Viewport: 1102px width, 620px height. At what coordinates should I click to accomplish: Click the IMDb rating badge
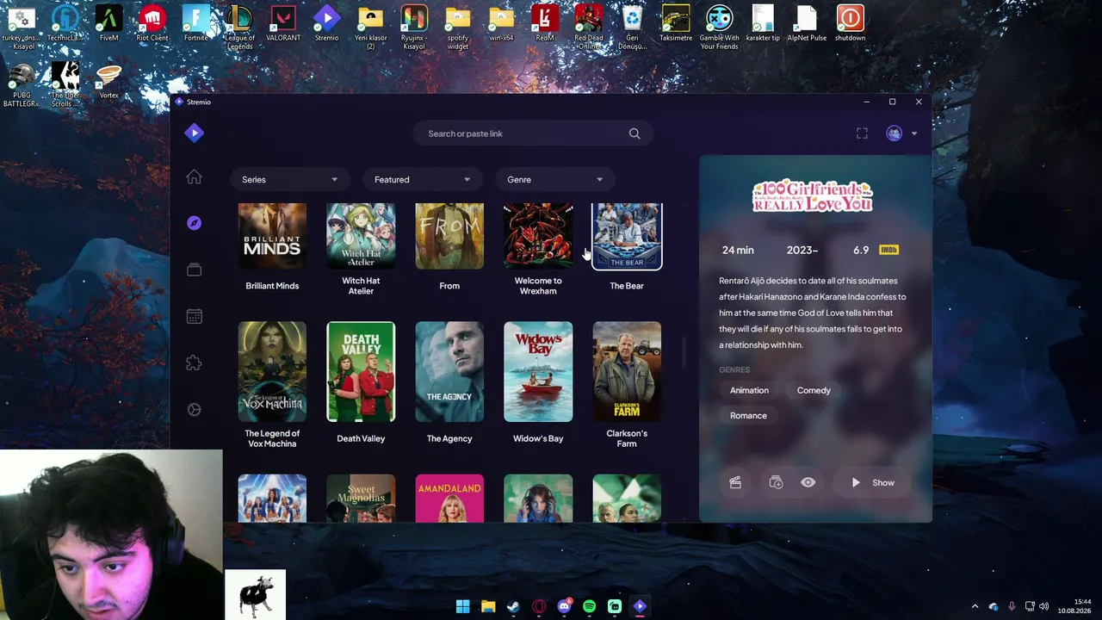coord(888,250)
